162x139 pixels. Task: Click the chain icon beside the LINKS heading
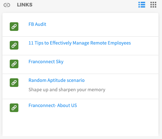pos(7,5)
